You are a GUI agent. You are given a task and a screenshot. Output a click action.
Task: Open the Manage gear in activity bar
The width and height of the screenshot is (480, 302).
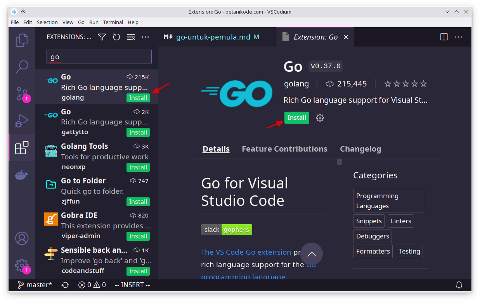(22, 266)
